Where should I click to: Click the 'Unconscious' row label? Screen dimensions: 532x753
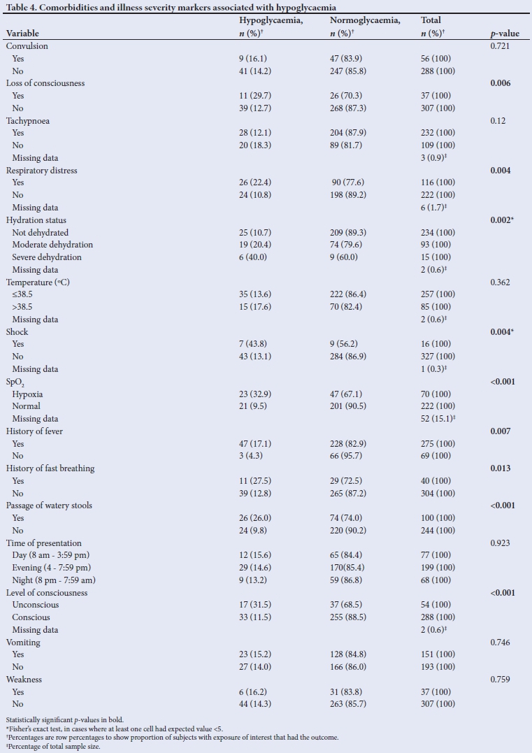[36, 605]
